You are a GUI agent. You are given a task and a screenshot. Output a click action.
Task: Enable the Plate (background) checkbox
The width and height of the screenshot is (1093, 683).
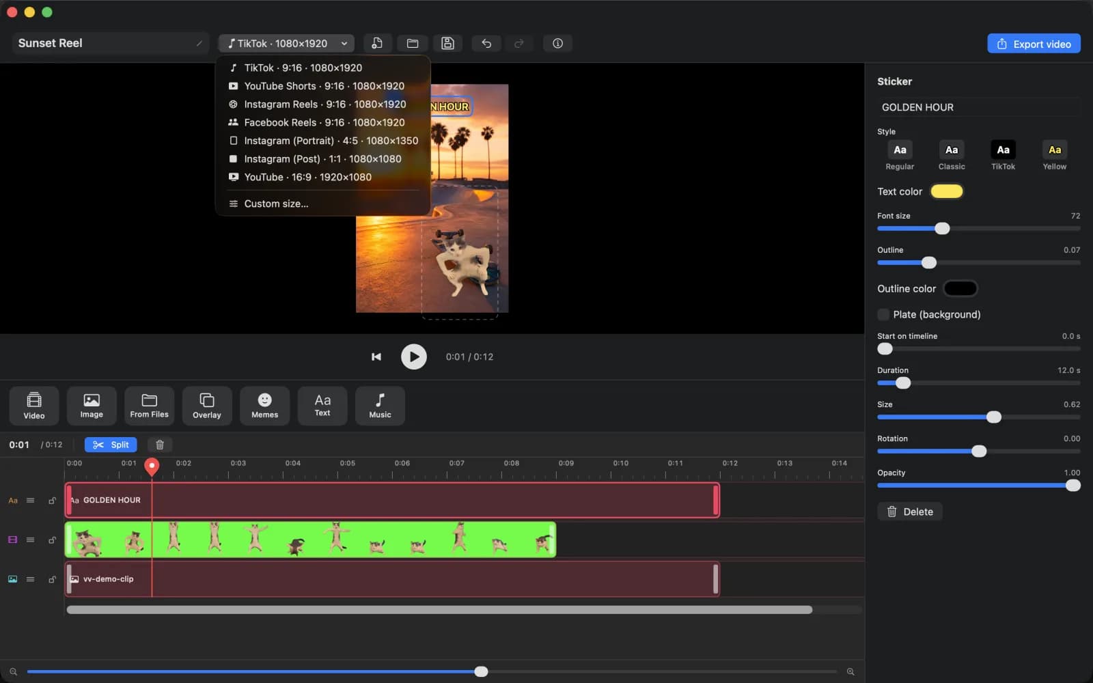click(883, 314)
